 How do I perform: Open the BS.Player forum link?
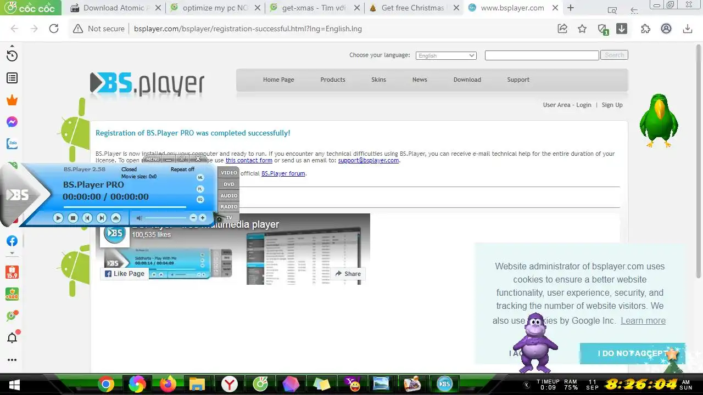pos(283,173)
